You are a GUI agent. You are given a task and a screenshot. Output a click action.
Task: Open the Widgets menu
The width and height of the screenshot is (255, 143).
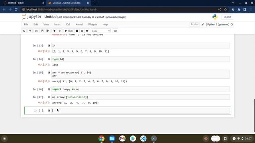click(92, 25)
